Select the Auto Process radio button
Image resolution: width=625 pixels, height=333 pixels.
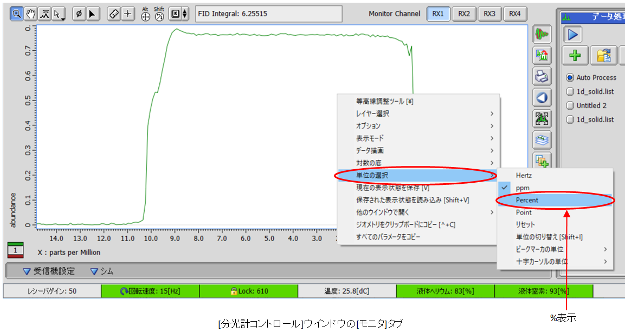click(x=571, y=77)
